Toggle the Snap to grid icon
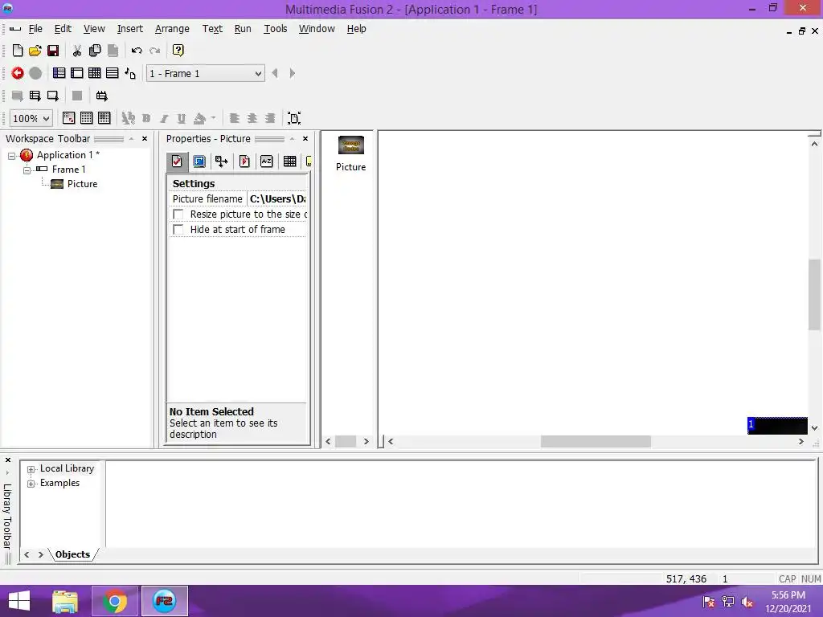Screen dimensions: 823x617 coord(104,118)
